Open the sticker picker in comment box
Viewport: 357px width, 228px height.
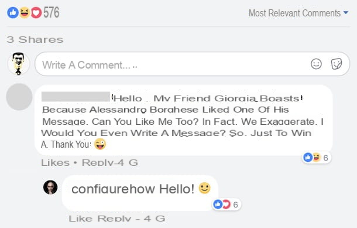(x=337, y=64)
